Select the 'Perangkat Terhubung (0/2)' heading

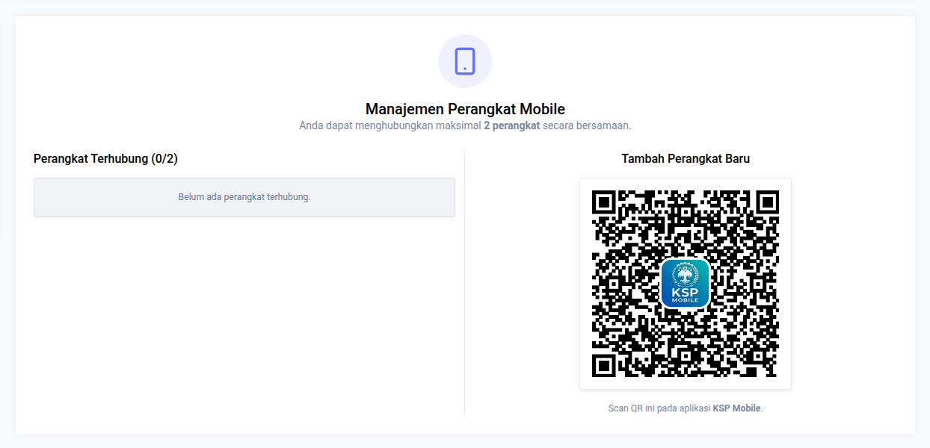(105, 158)
